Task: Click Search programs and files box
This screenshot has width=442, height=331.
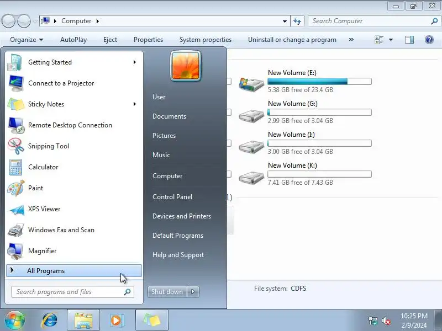Action: (x=73, y=292)
